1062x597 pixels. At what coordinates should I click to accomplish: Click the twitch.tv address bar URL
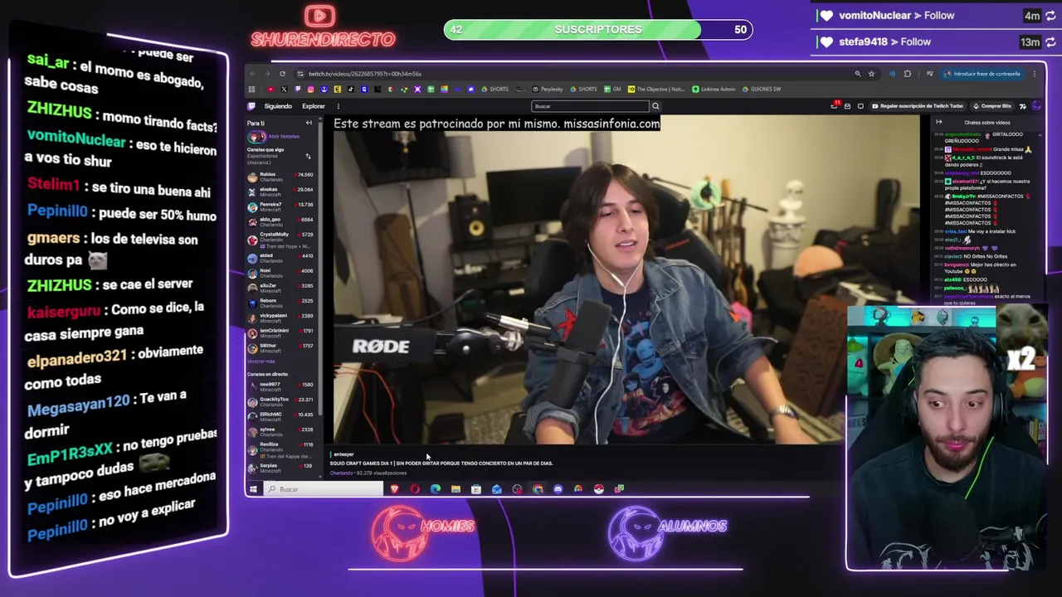(365, 74)
